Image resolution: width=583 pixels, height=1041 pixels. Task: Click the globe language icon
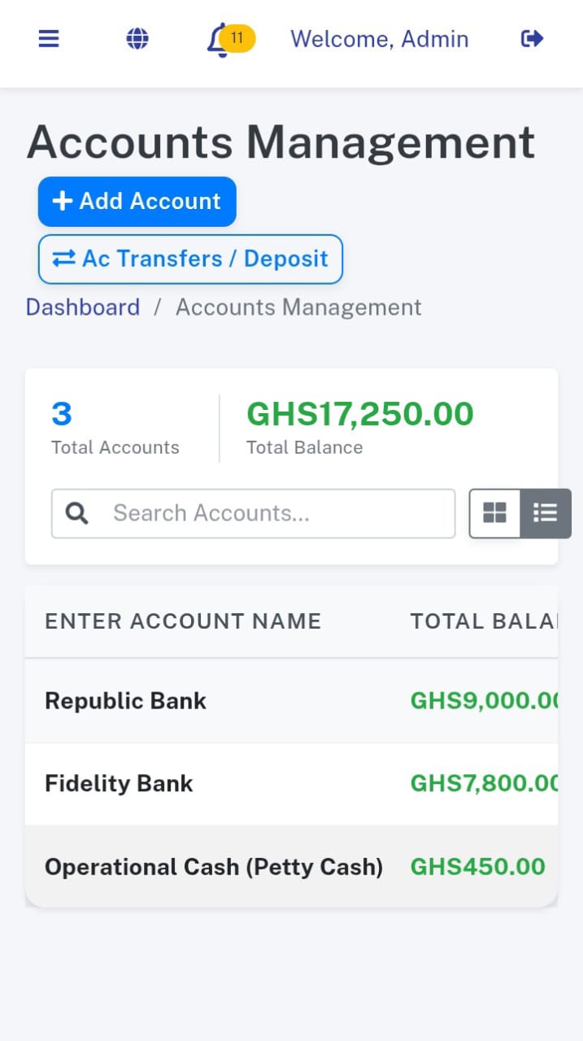(x=137, y=38)
